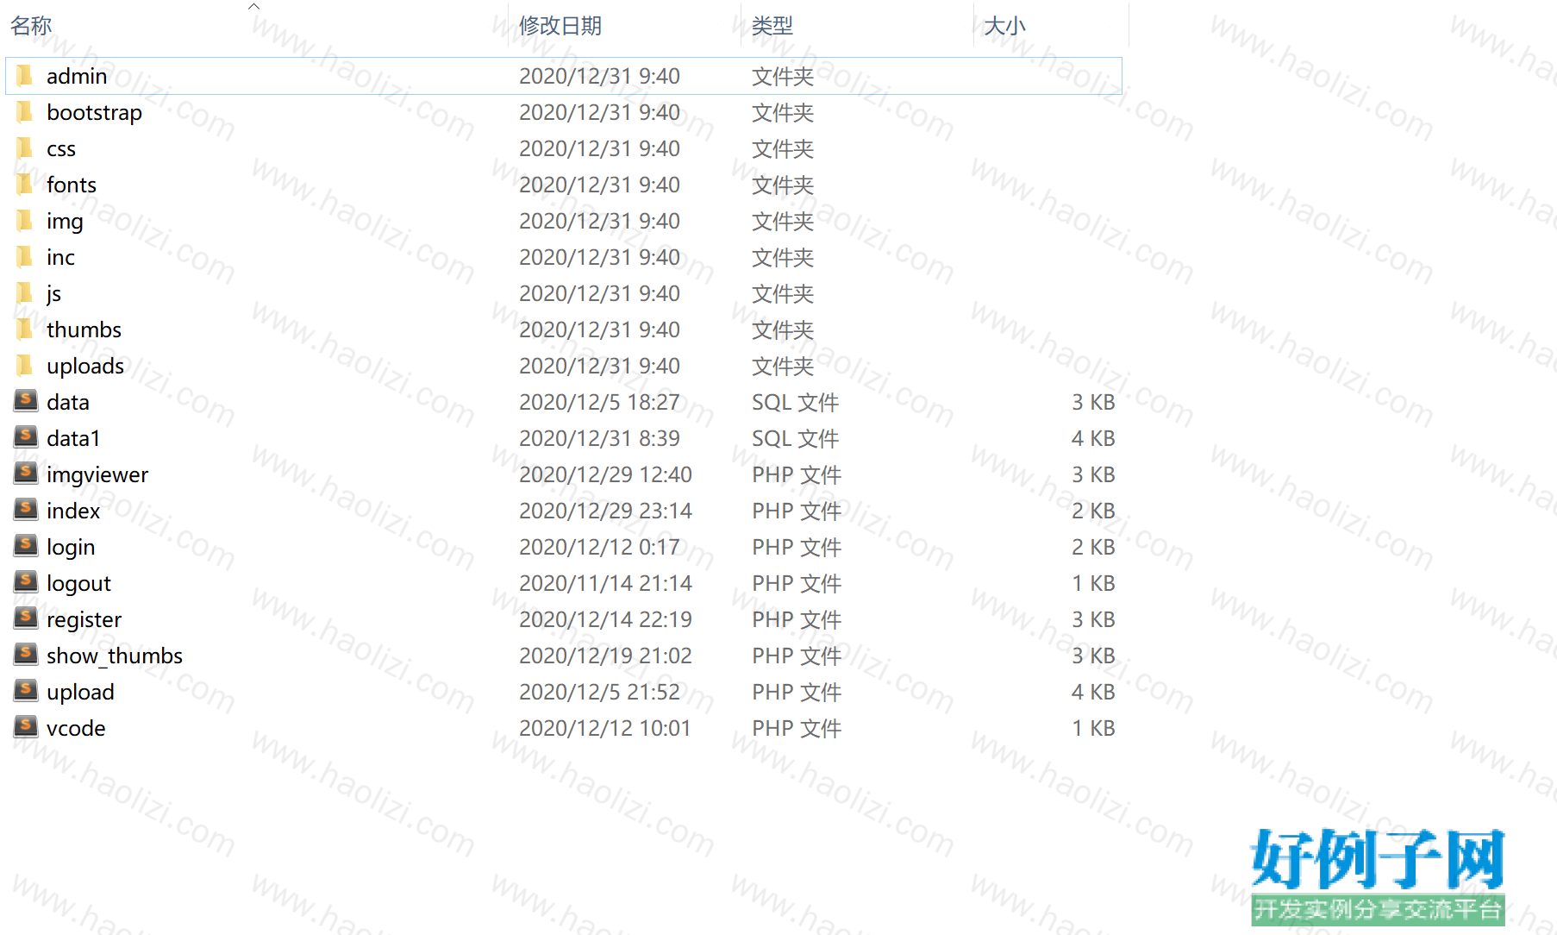Click the date 2020/12/5 21:52
This screenshot has width=1557, height=935.
(x=599, y=692)
